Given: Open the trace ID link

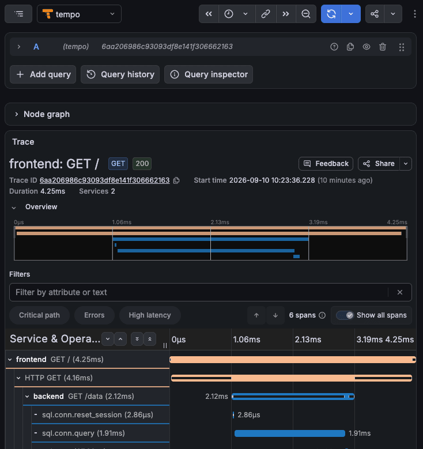Looking at the screenshot, I should pyautogui.click(x=104, y=180).
